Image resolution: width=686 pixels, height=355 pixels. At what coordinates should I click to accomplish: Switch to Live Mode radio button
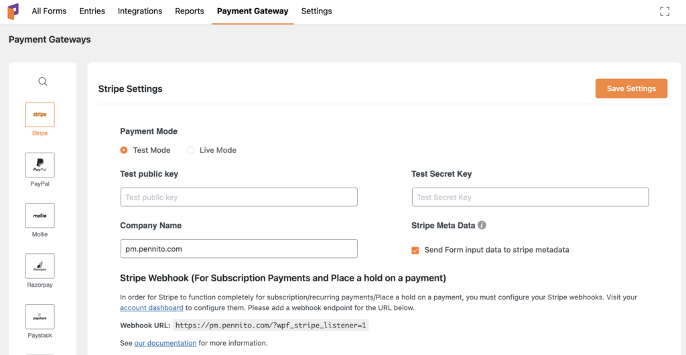click(191, 150)
